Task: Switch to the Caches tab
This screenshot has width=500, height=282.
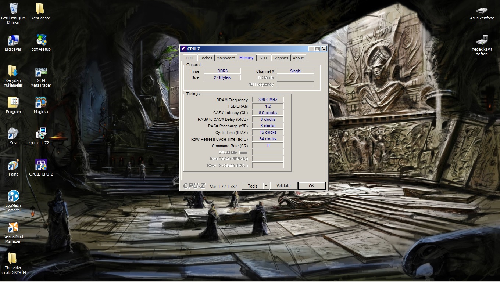Action: point(206,58)
